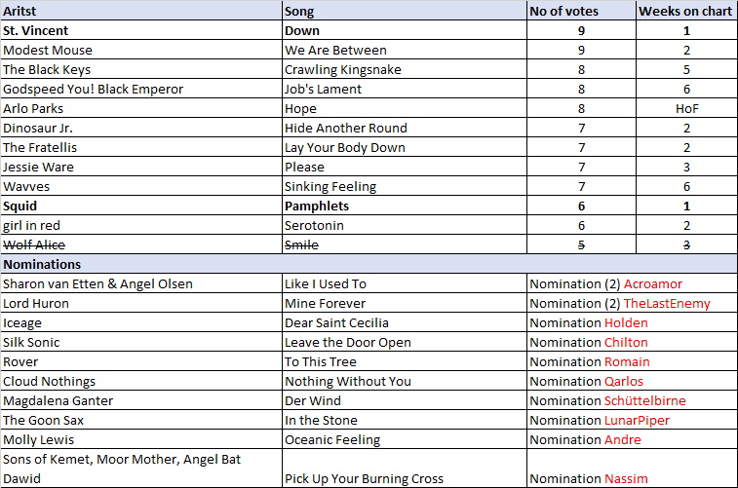Viewport: 738px width, 488px height.
Task: Click the We Are Between song cell
Action: coord(405,50)
